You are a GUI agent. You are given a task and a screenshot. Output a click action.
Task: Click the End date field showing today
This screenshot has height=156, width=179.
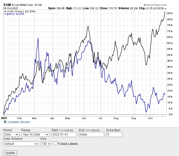tap(92, 135)
